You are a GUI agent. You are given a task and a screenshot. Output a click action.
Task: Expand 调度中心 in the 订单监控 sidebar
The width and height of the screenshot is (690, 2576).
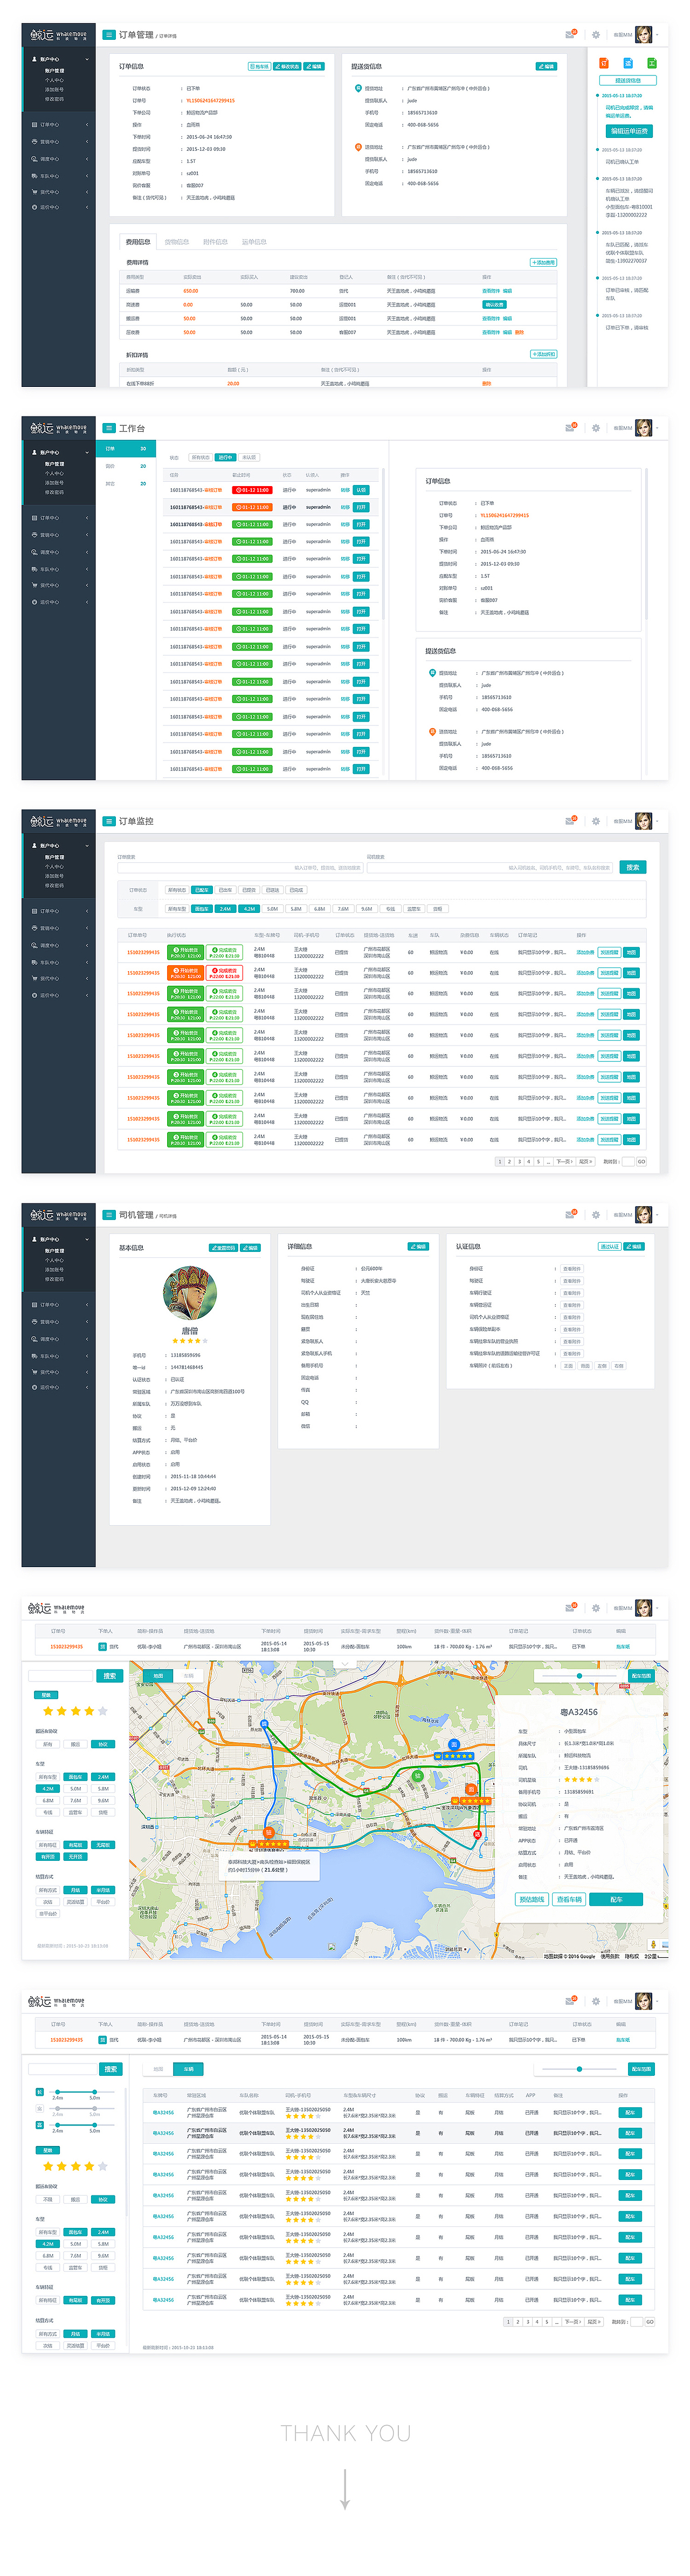(x=87, y=945)
